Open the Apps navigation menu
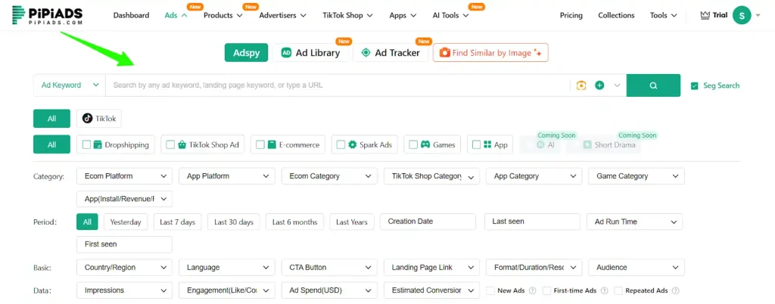 [x=403, y=15]
